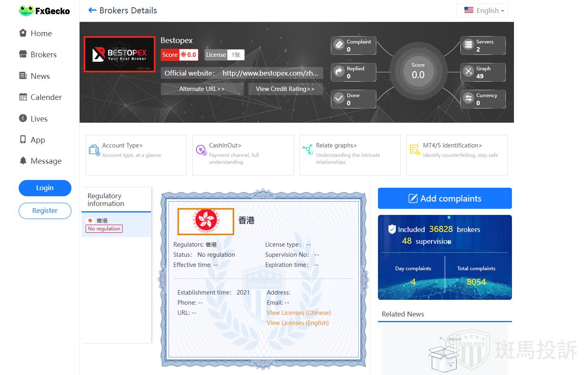
Task: Click the Register button
Action: point(45,210)
